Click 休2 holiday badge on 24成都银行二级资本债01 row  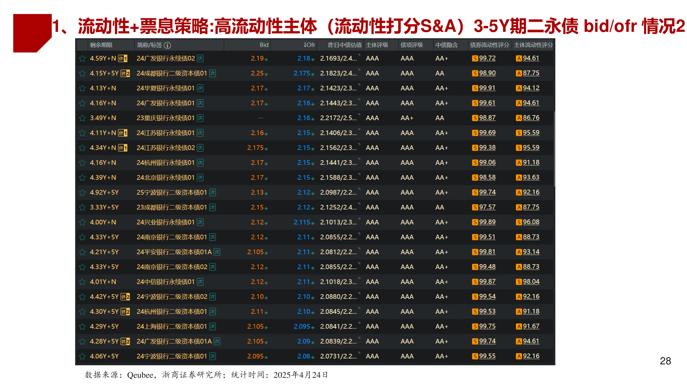[x=125, y=74]
